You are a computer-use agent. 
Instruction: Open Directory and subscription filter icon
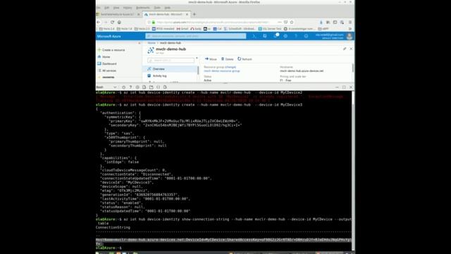265,36
